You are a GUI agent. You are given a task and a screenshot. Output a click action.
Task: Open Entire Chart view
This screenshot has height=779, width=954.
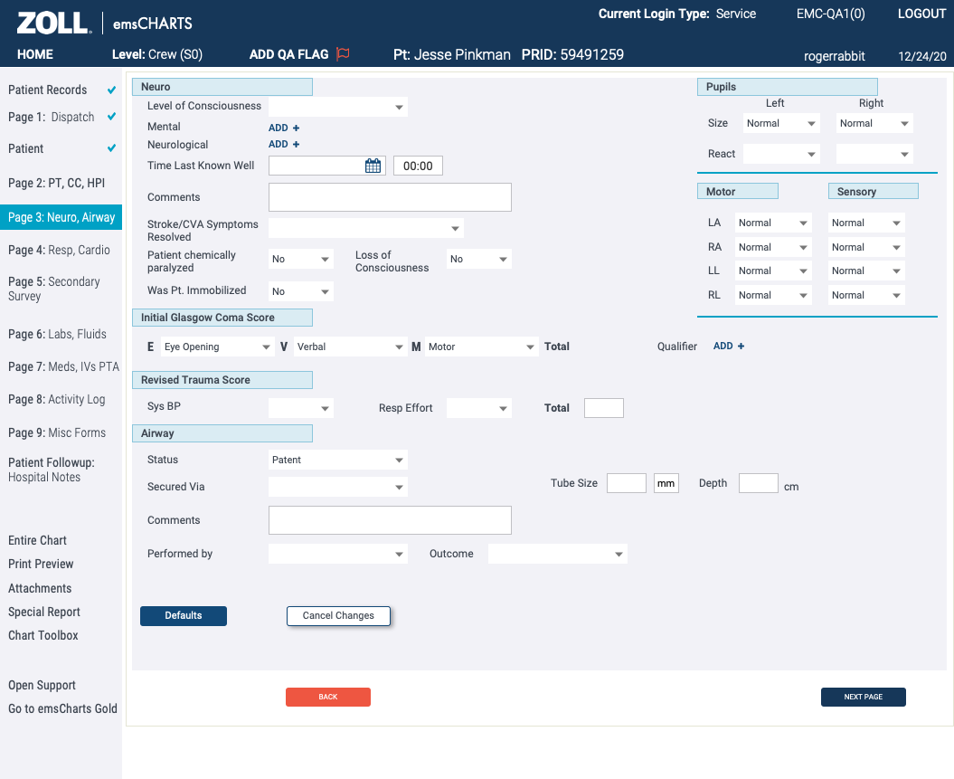click(38, 540)
